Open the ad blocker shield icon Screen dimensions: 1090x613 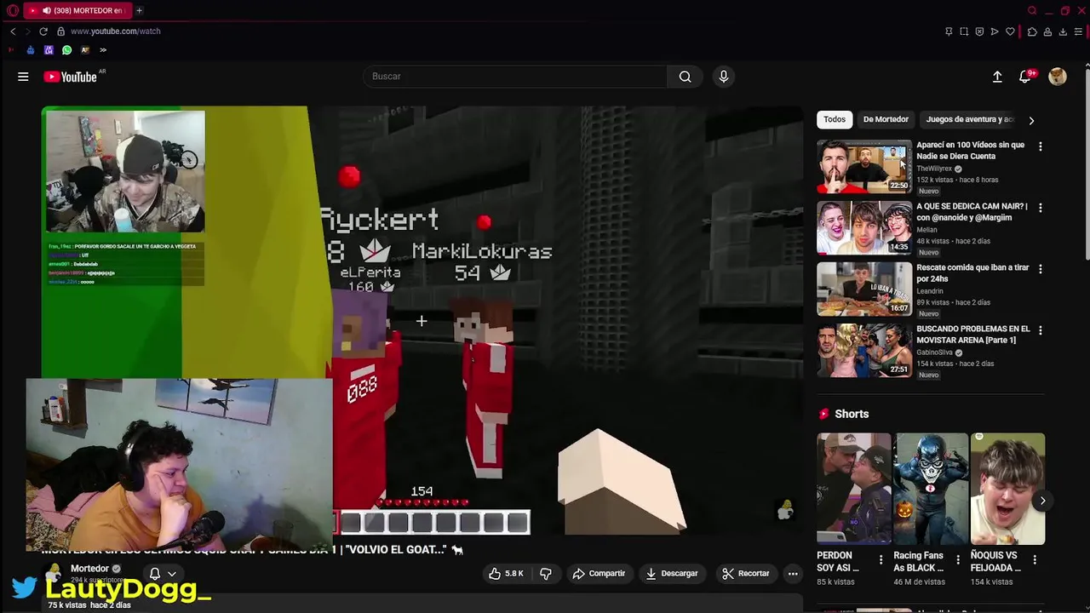[979, 32]
